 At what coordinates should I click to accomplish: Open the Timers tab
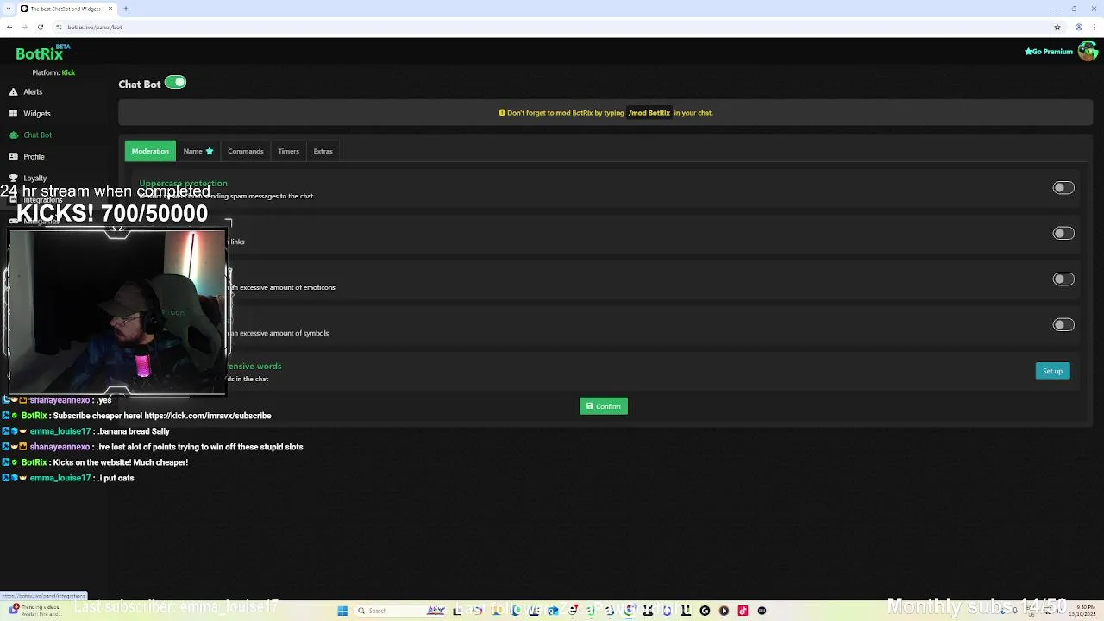click(x=288, y=151)
